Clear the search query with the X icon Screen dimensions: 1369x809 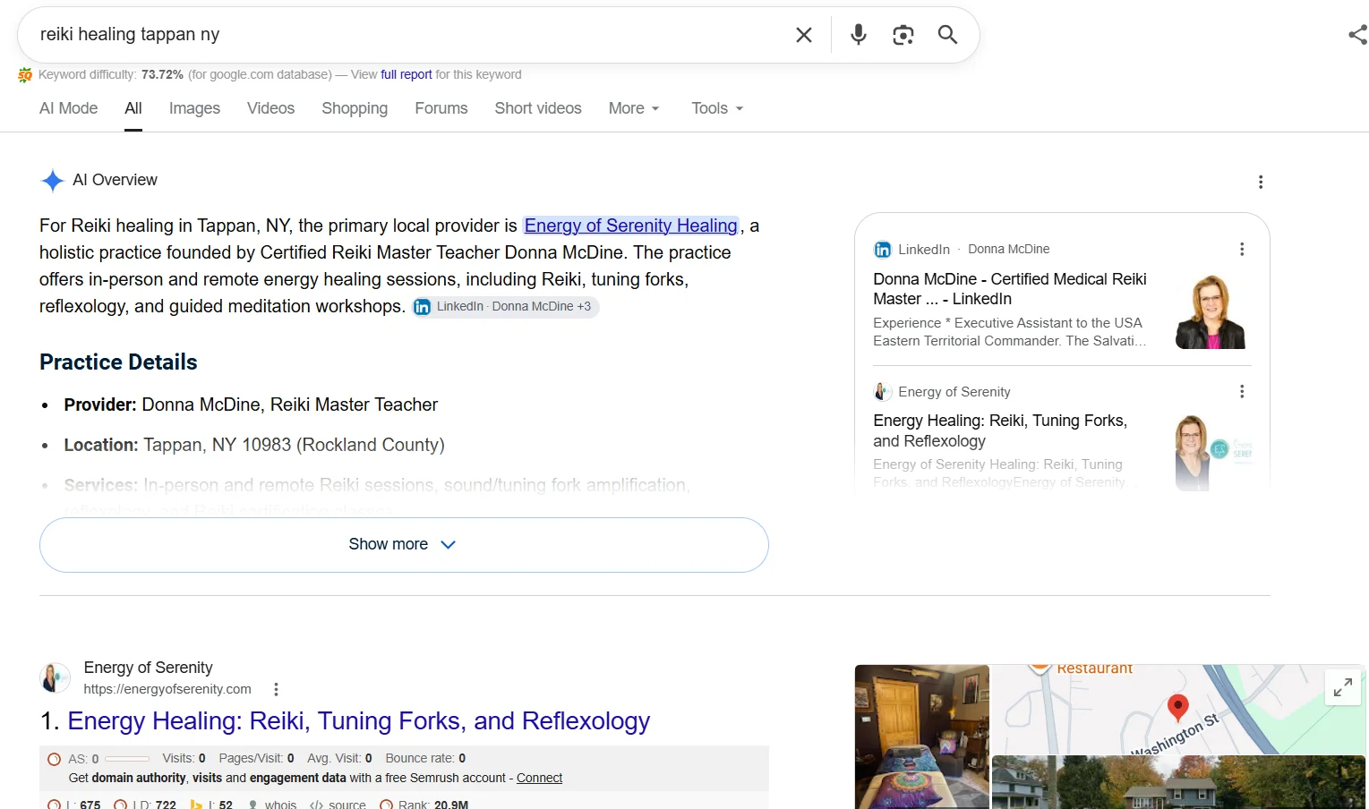[804, 35]
